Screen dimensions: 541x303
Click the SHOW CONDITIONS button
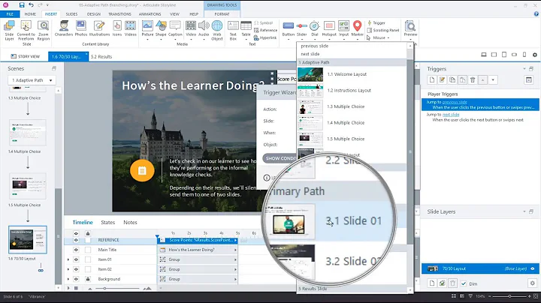pos(280,158)
